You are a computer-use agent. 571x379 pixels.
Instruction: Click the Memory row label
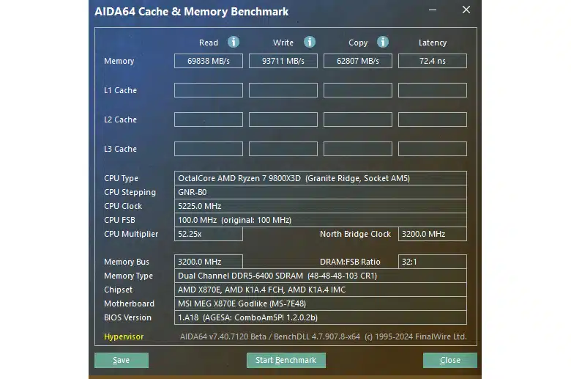[119, 61]
